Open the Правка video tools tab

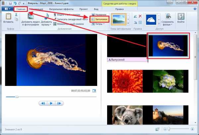pyautogui.click(x=119, y=9)
